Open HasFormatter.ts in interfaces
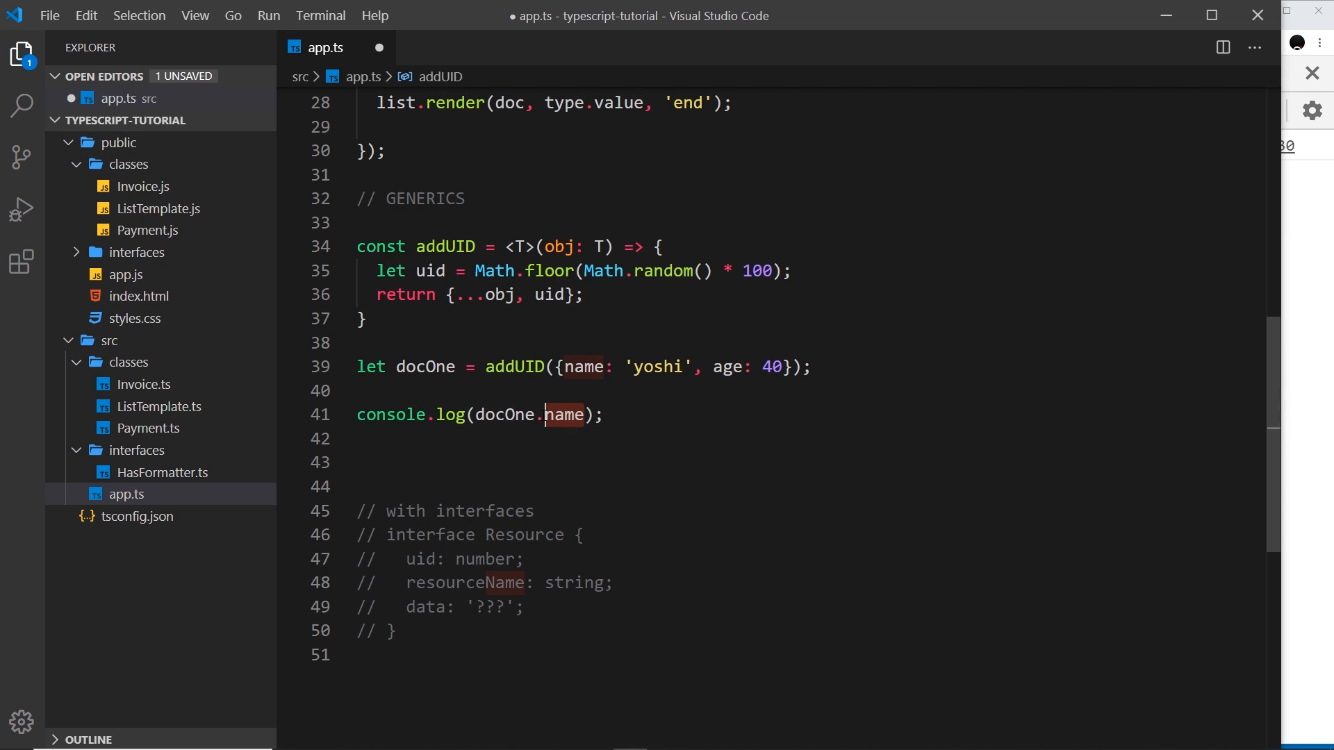 pyautogui.click(x=163, y=472)
